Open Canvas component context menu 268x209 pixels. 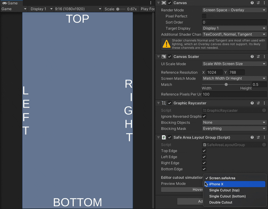click(x=264, y=3)
